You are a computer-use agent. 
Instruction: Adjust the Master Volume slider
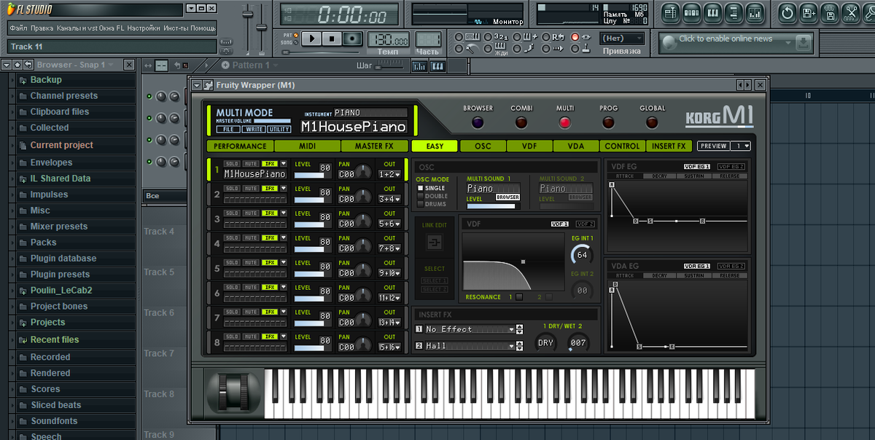(272, 122)
